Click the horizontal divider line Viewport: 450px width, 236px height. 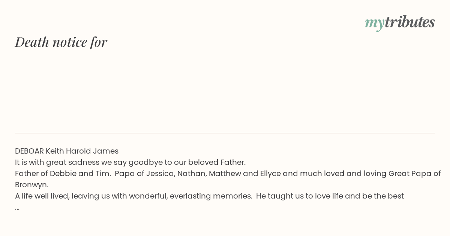225,133
